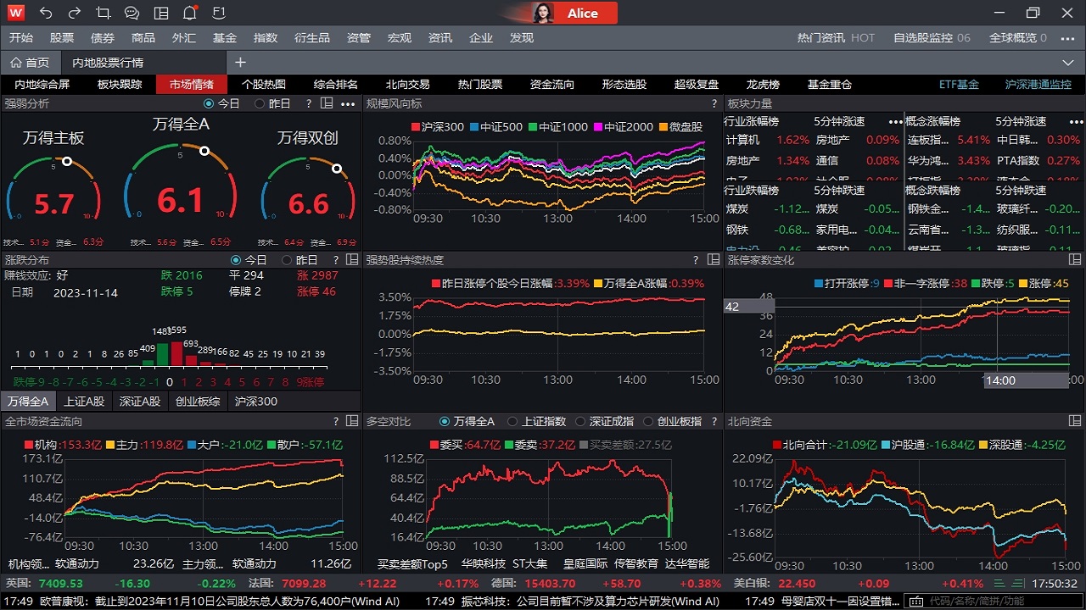Select 上证指数 option in 多空对比 panel
This screenshot has width=1086, height=610.
coord(526,421)
